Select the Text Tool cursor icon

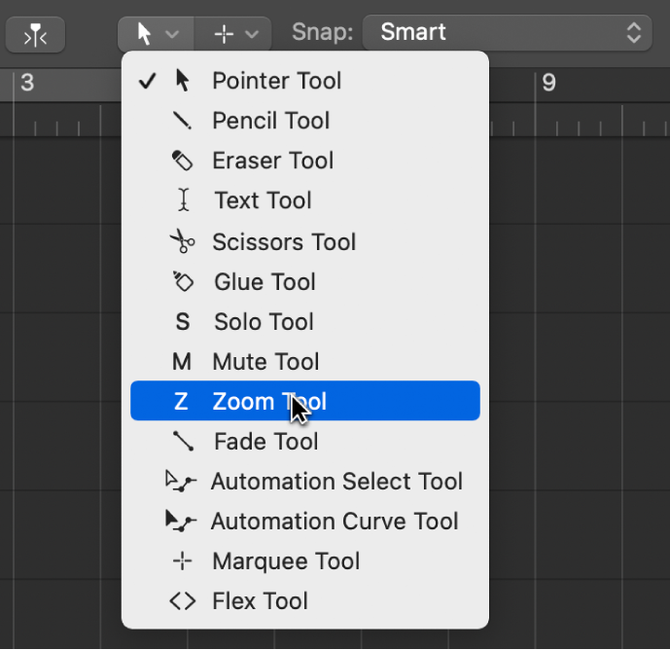182,201
